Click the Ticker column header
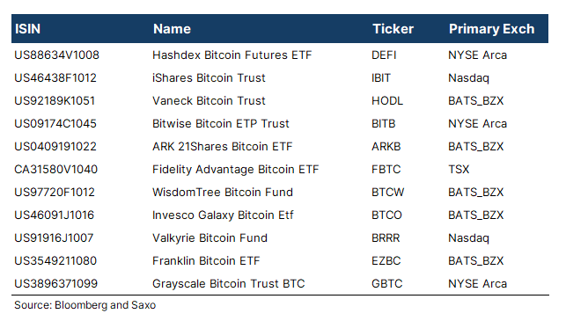The height and width of the screenshot is (321, 566). [x=393, y=29]
